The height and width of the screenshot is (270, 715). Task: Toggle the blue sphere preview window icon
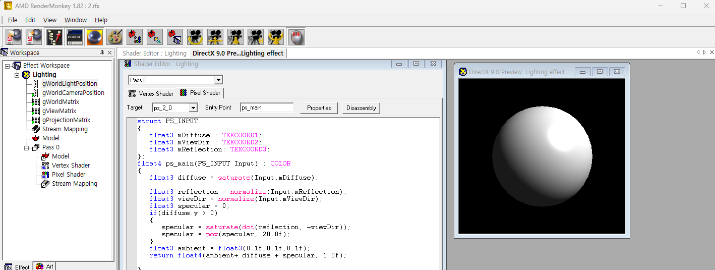pos(94,37)
